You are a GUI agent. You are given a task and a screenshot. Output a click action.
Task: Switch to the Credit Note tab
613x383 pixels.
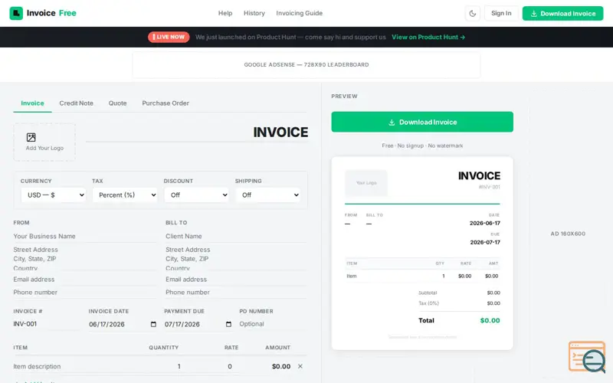click(76, 103)
